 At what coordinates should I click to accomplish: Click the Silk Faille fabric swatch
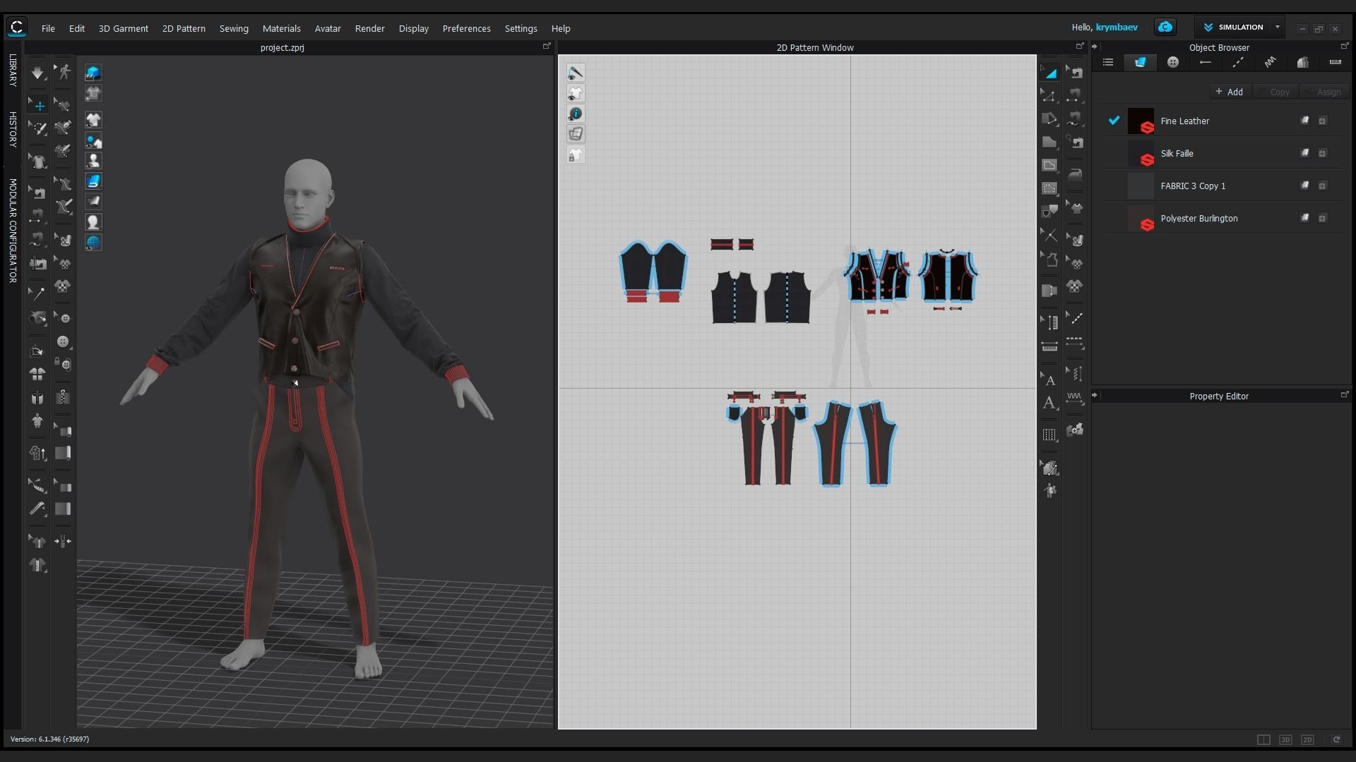point(1141,154)
